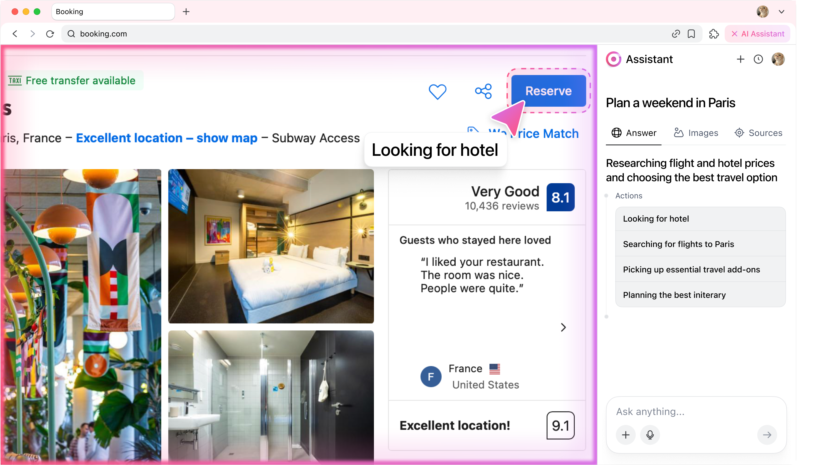Add attachment with plus in chat box

626,435
